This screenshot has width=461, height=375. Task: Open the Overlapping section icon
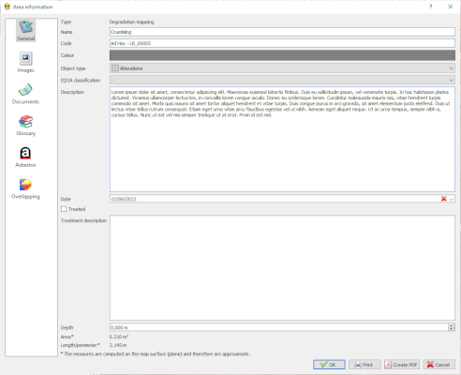(x=25, y=185)
